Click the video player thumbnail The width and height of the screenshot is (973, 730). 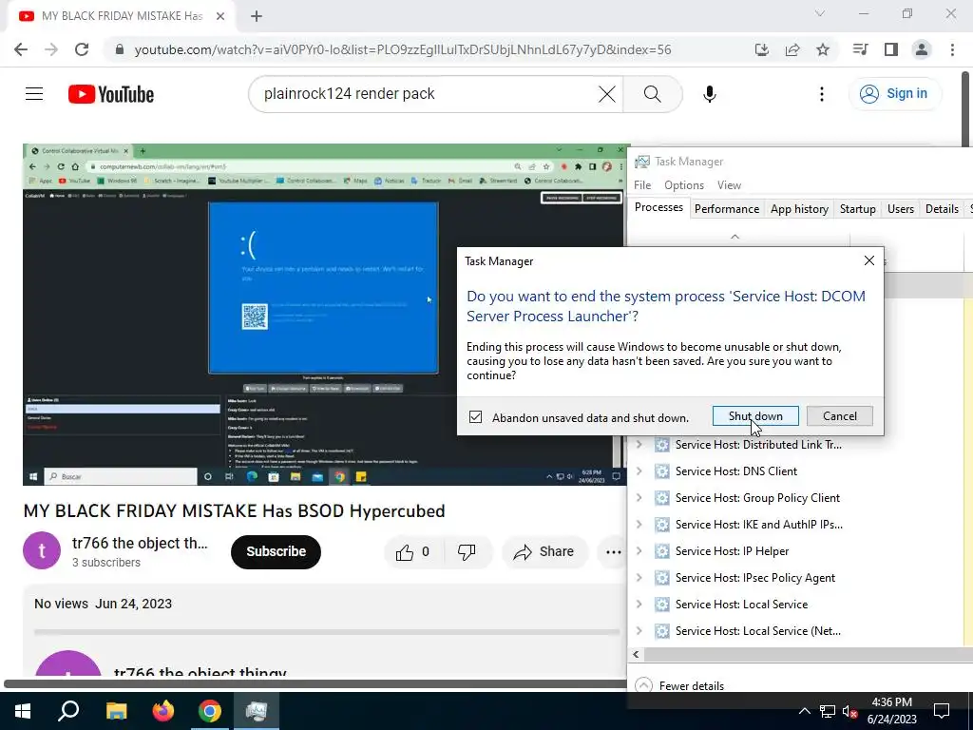click(325, 315)
